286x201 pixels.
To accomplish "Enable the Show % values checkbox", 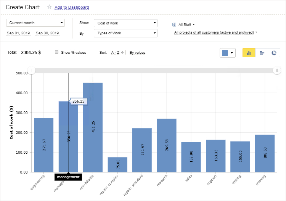I will pyautogui.click(x=56, y=52).
